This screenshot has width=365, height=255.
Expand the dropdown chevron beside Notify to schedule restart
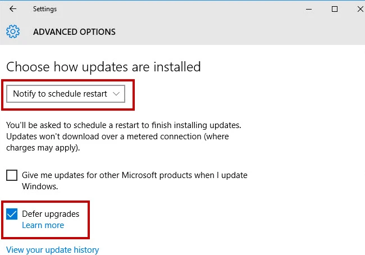click(x=116, y=94)
